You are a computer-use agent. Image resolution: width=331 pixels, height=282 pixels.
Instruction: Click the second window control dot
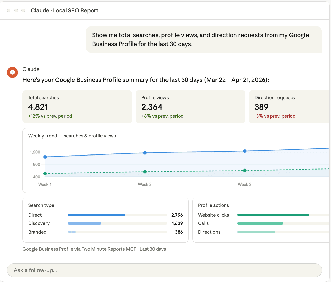pyautogui.click(x=16, y=10)
